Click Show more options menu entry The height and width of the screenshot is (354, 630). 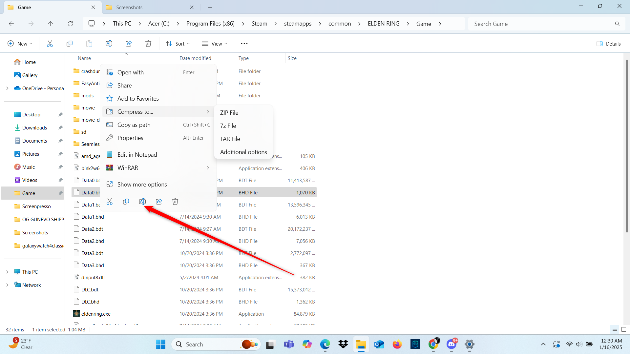coord(142,184)
